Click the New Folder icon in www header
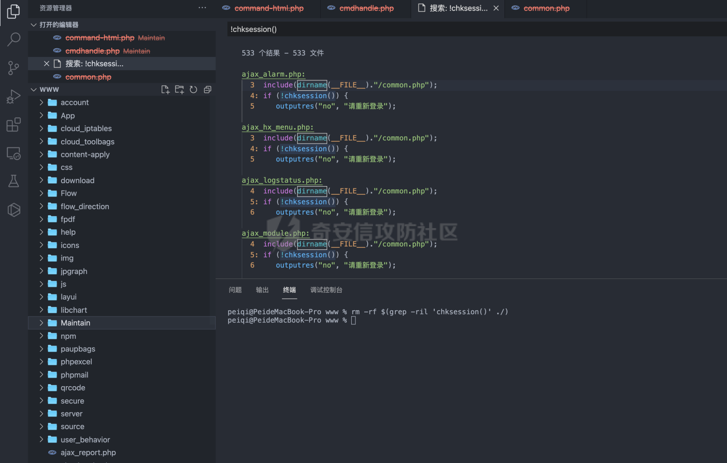 coord(179,89)
